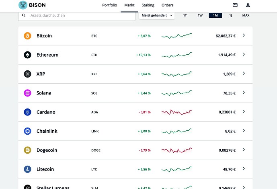
Task: Click the search magnifier icon
Action: point(24,15)
